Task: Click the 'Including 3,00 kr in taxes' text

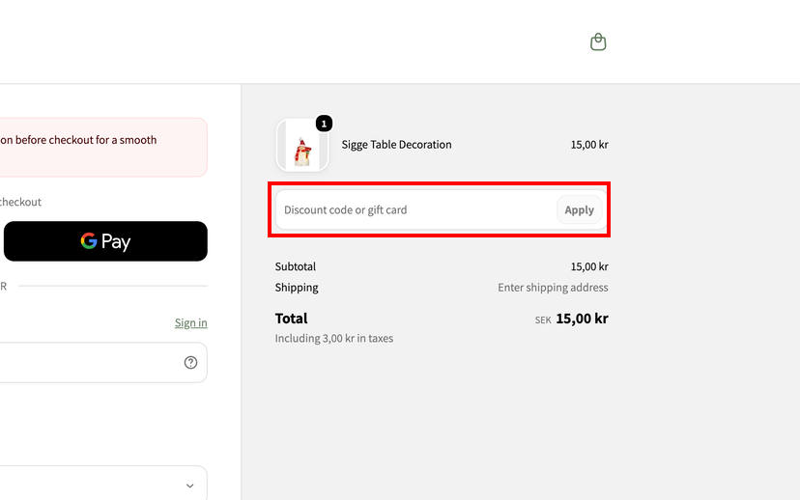Action: pyautogui.click(x=334, y=339)
